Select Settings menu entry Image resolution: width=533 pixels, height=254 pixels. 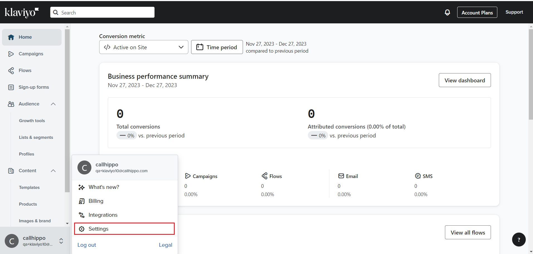click(x=125, y=229)
